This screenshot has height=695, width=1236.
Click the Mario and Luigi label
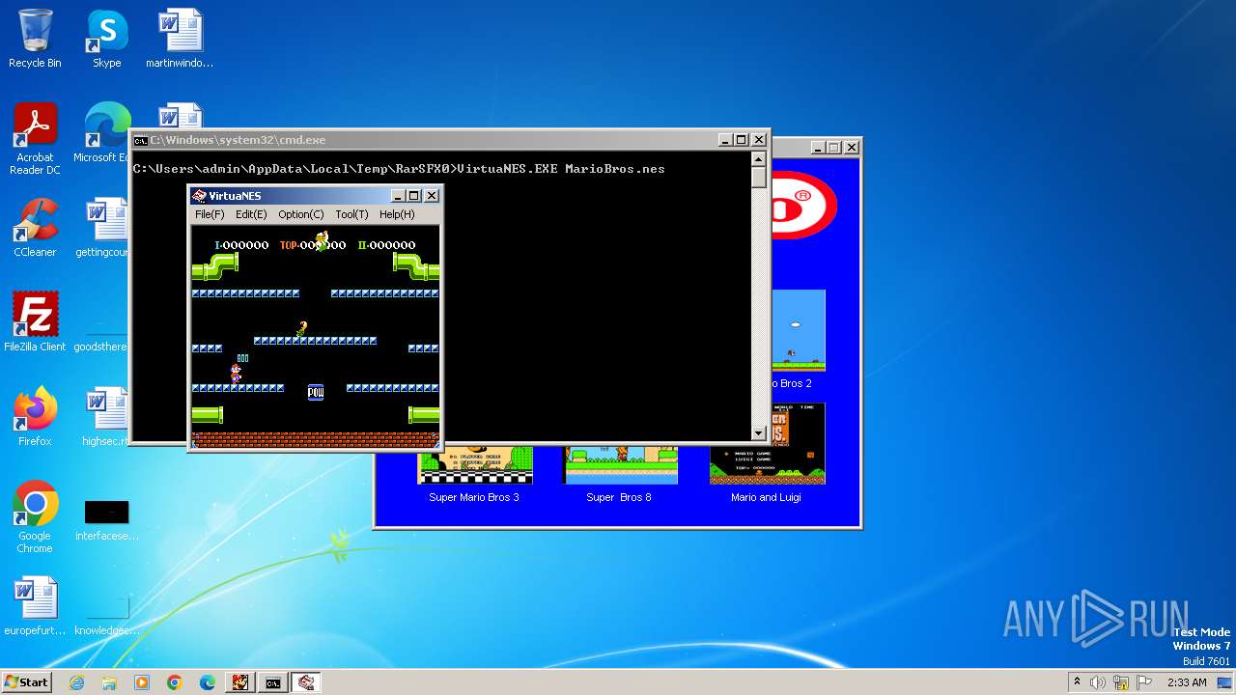(766, 497)
